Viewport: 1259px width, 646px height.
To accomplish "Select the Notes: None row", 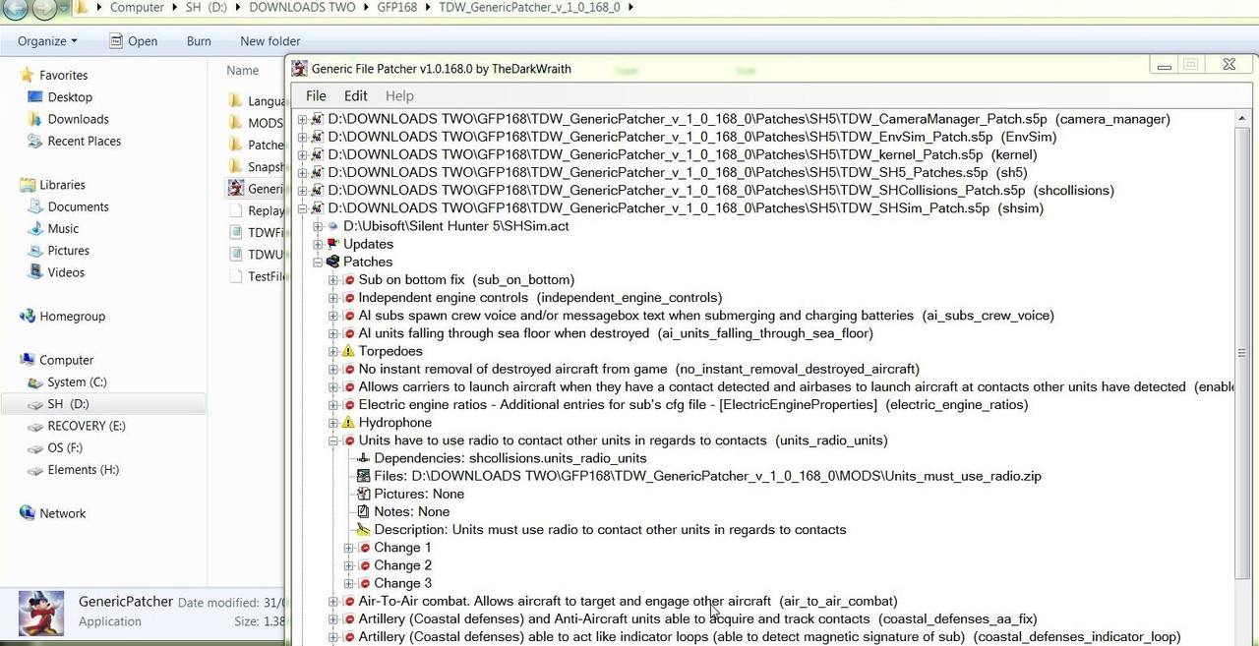I will tap(412, 511).
